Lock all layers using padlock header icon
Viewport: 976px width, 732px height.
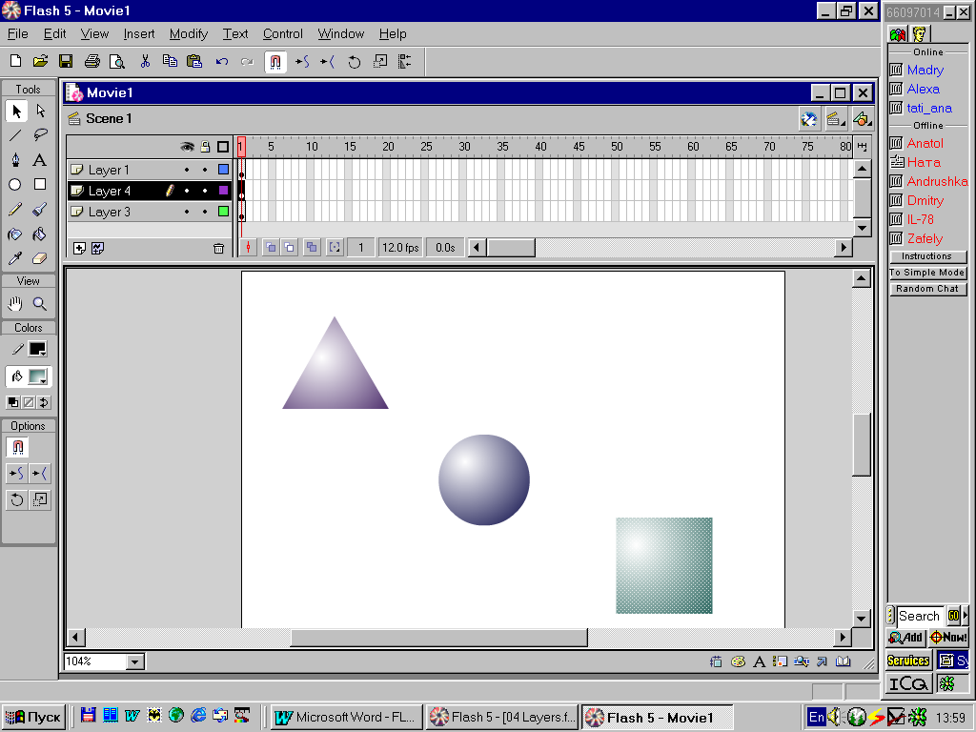point(205,147)
